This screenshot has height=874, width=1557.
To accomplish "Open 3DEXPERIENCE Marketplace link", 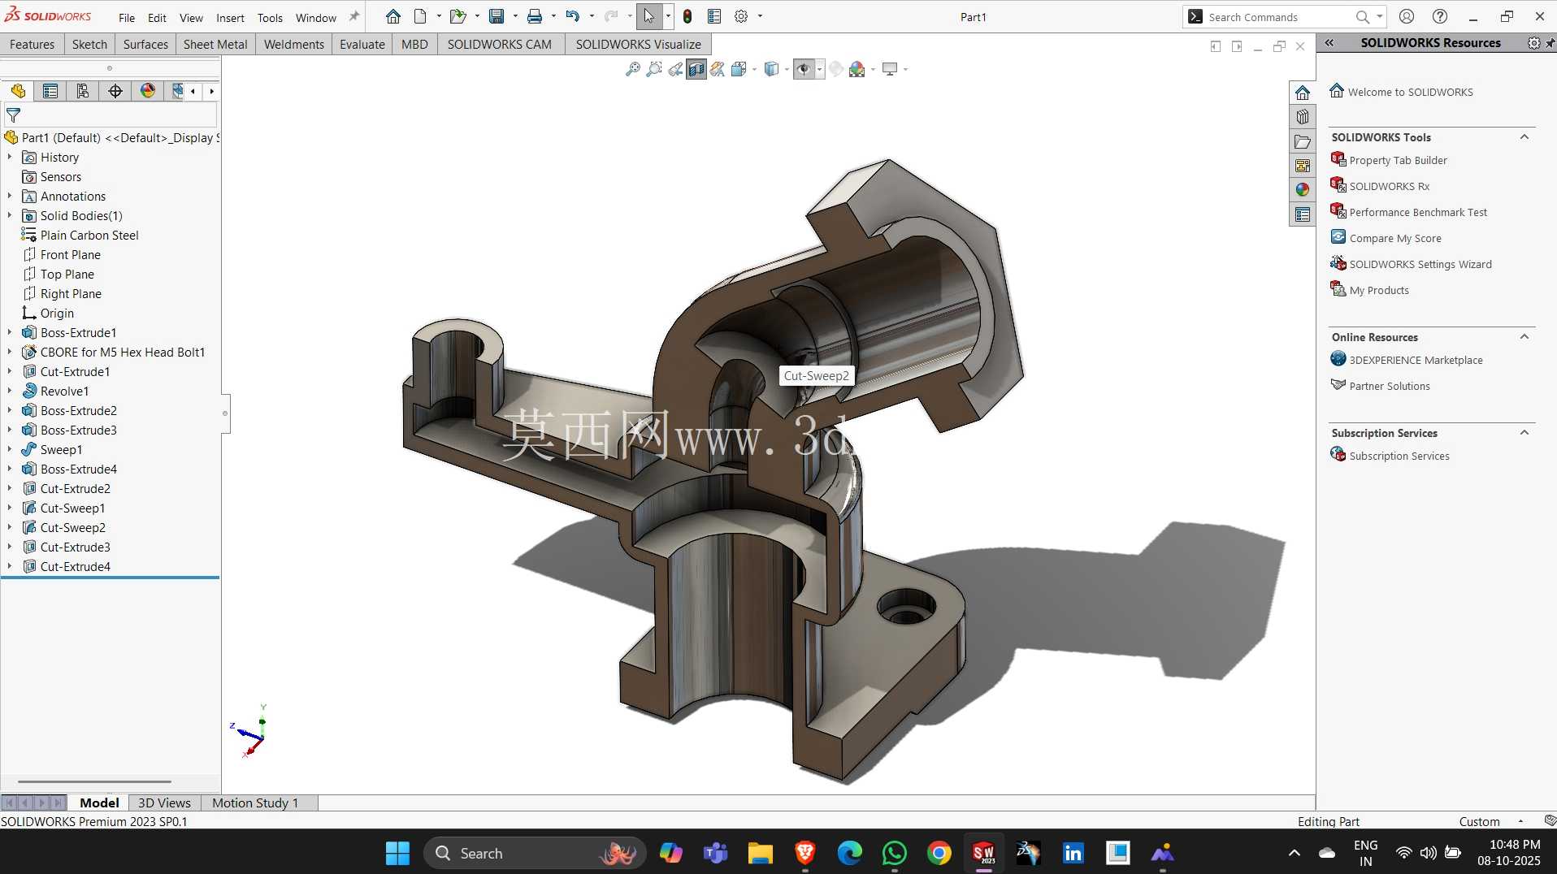I will tap(1416, 360).
